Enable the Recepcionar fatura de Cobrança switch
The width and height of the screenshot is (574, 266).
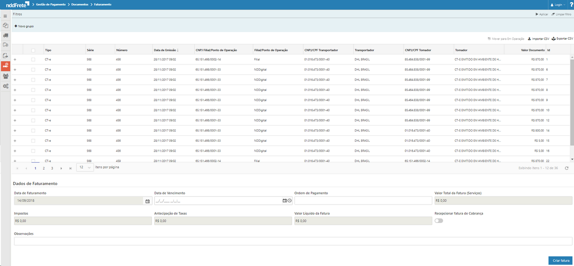tap(439, 221)
